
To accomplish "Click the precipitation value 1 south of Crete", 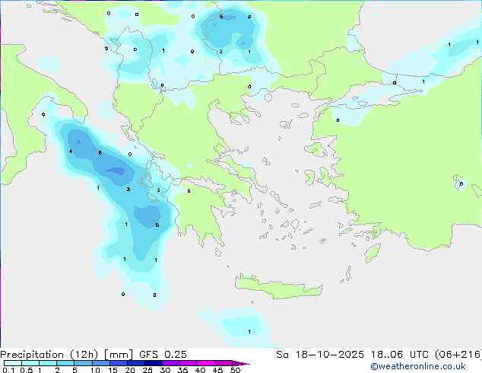I will [249, 331].
